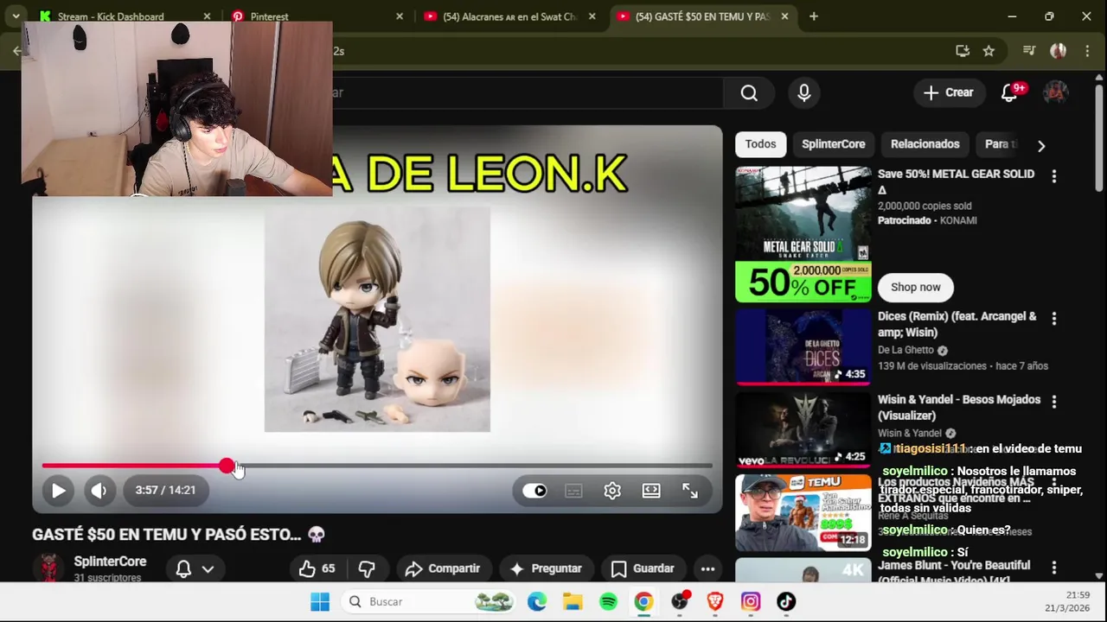
Task: Select the Todos filter chip
Action: [x=761, y=144]
